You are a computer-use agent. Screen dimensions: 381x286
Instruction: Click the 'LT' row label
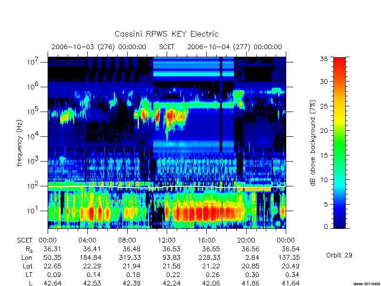[29, 275]
